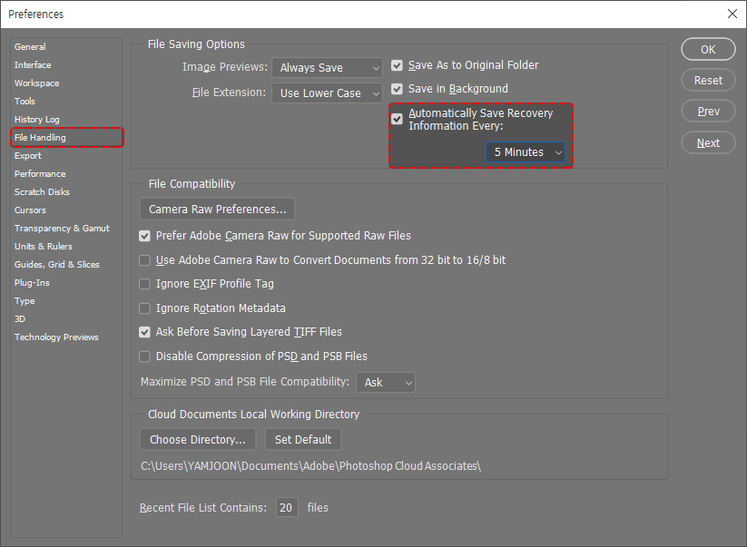Open the General preferences category
747x547 pixels.
point(30,46)
